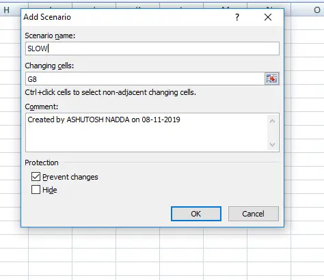Click the range selector icon beside Changing cells
This screenshot has height=280, width=324.
point(272,79)
